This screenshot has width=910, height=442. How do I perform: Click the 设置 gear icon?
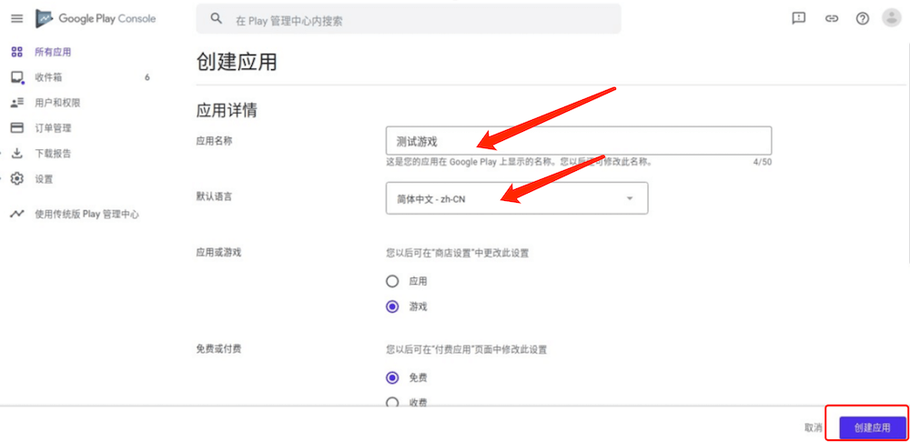coord(17,179)
